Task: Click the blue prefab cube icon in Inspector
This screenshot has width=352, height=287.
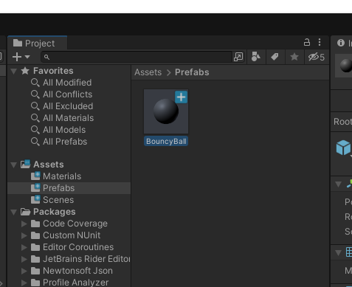Action: [343, 148]
